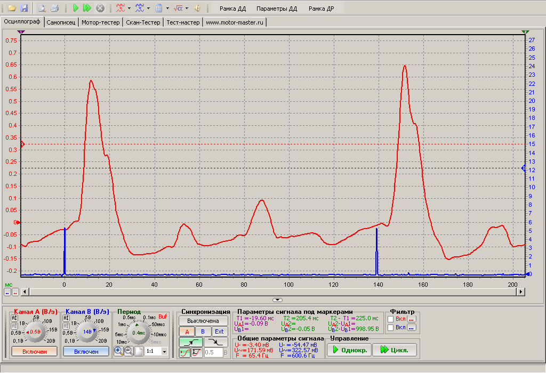Switch to the Скан-Тестер tab
This screenshot has height=373, width=546.
(x=143, y=22)
